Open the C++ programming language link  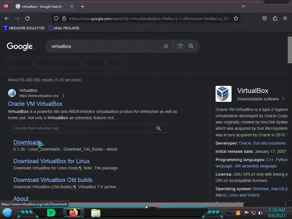[270, 160]
